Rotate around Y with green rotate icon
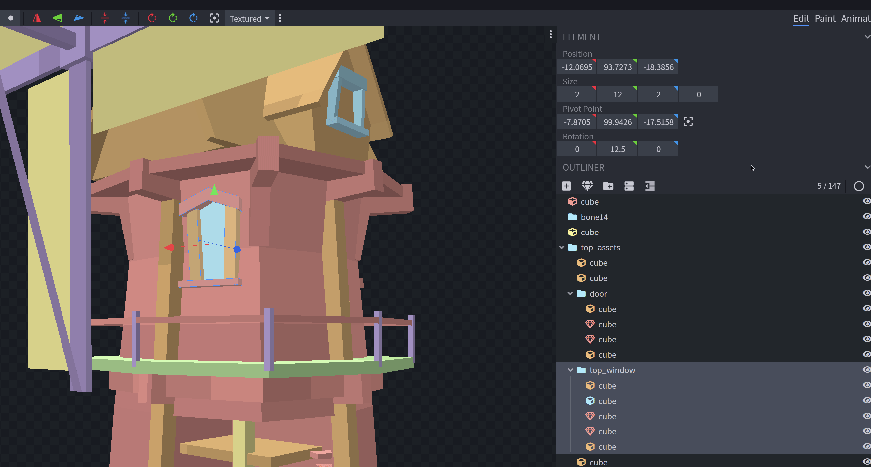 173,18
